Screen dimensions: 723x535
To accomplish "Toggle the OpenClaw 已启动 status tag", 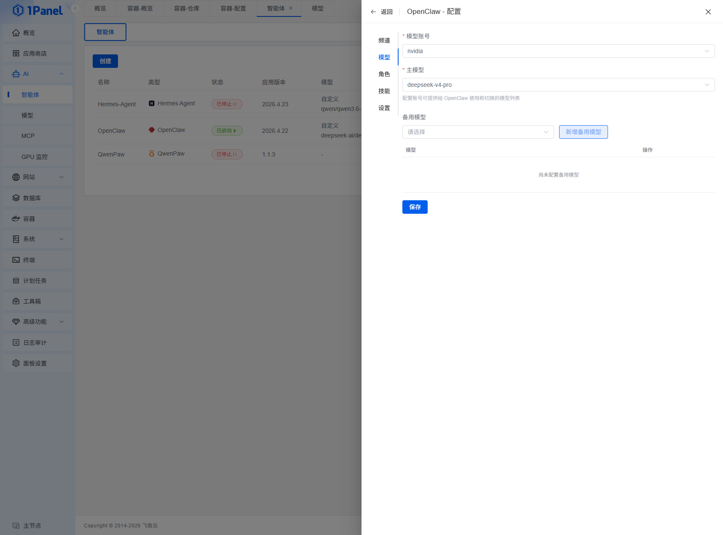I will 227,131.
